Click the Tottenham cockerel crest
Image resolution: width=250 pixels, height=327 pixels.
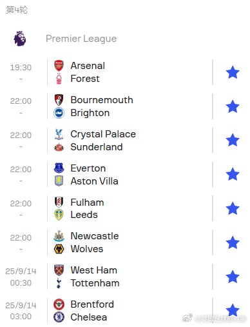[59, 283]
